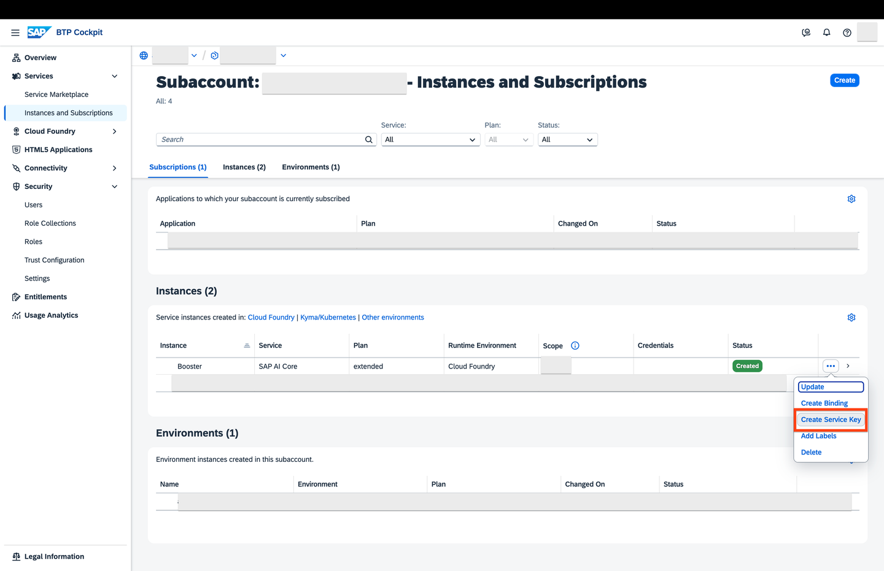Select Create Binding in the actions menu

[824, 403]
